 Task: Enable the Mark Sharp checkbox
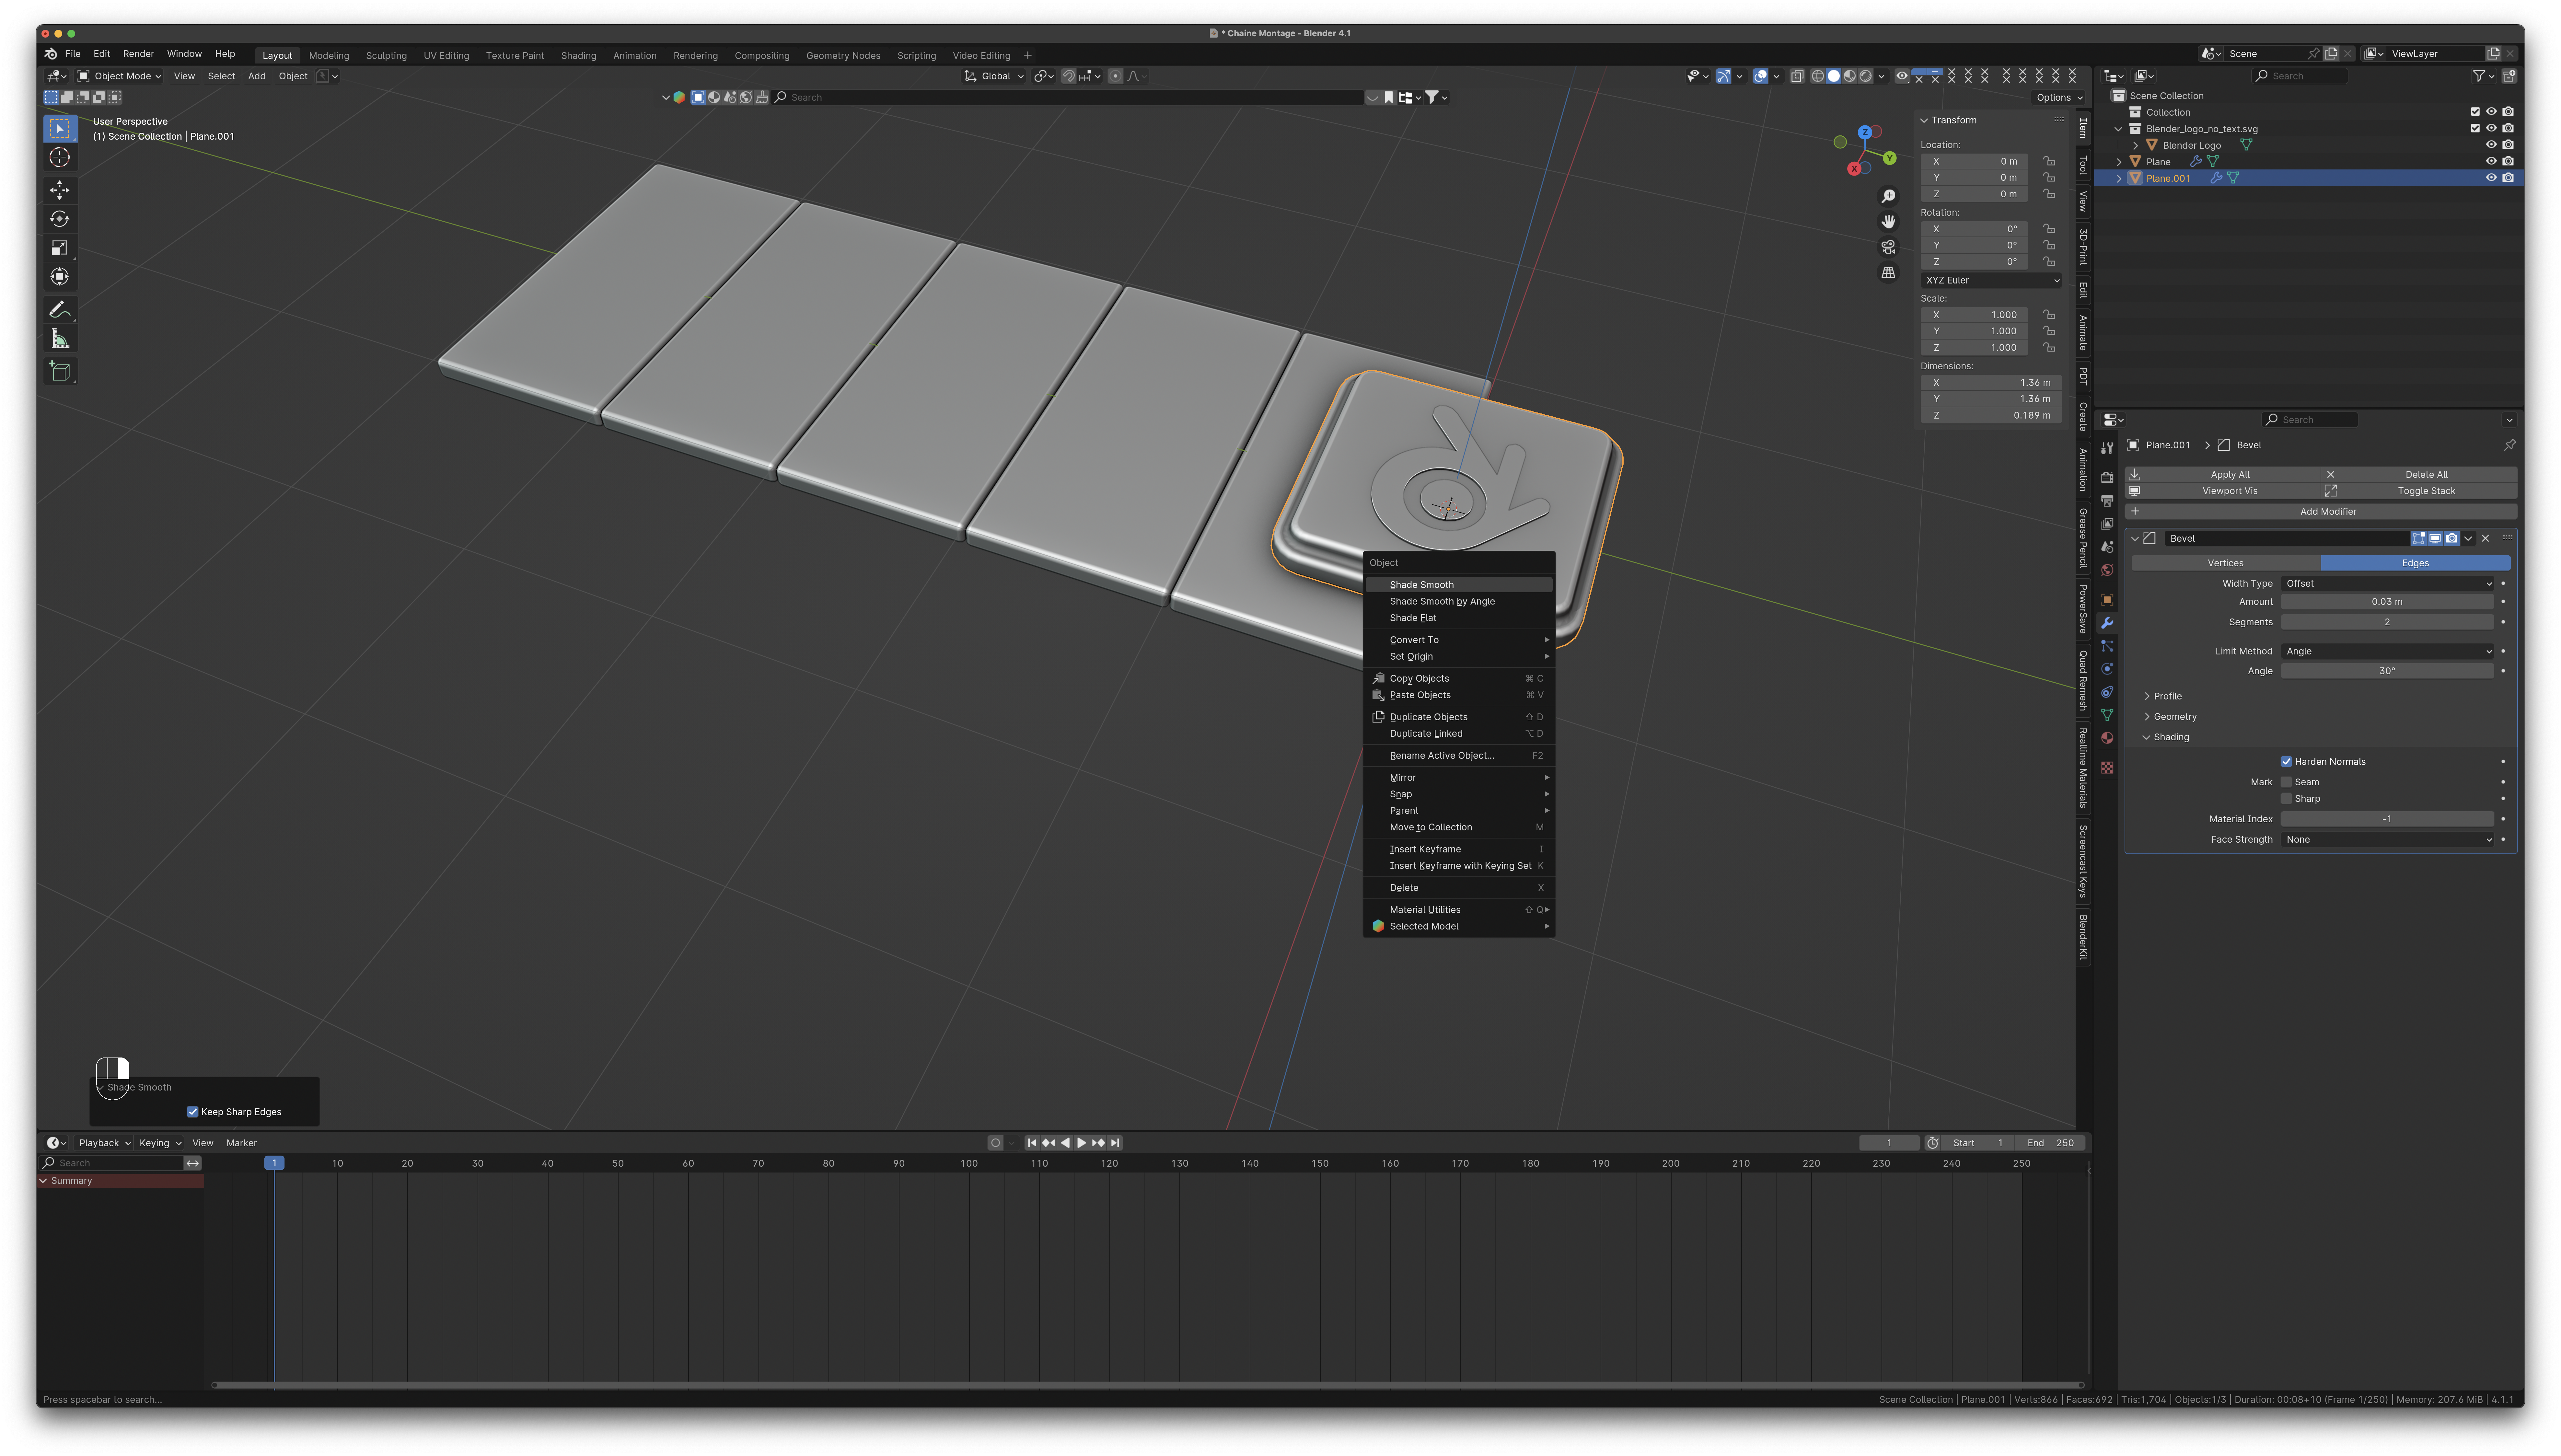pos(2286,799)
